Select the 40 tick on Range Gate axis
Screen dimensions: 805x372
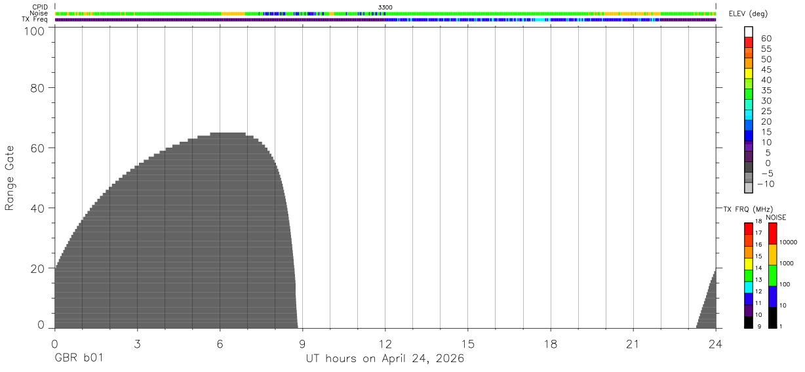point(37,208)
